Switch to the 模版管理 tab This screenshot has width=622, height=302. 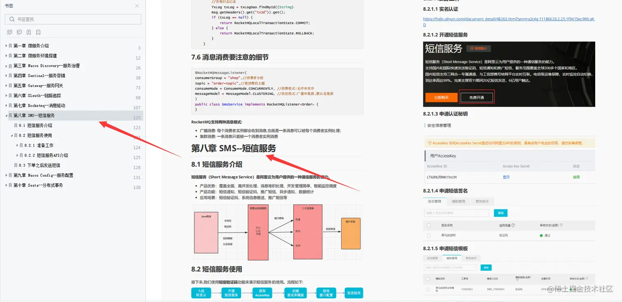[458, 201]
